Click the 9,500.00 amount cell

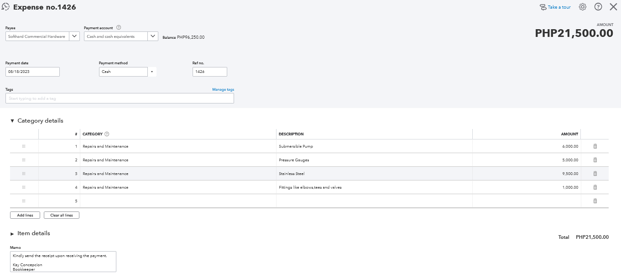pos(527,174)
